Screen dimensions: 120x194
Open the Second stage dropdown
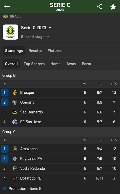click(35, 37)
